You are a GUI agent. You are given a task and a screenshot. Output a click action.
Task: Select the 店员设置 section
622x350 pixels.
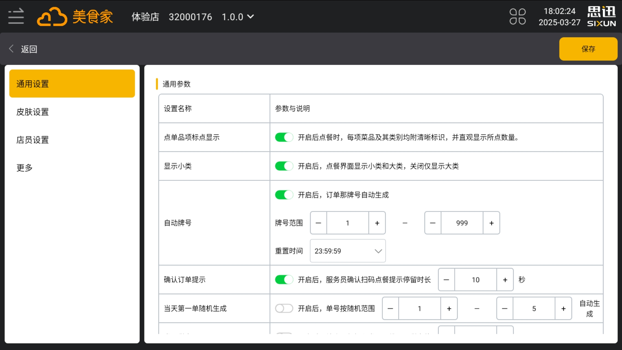tap(32, 140)
